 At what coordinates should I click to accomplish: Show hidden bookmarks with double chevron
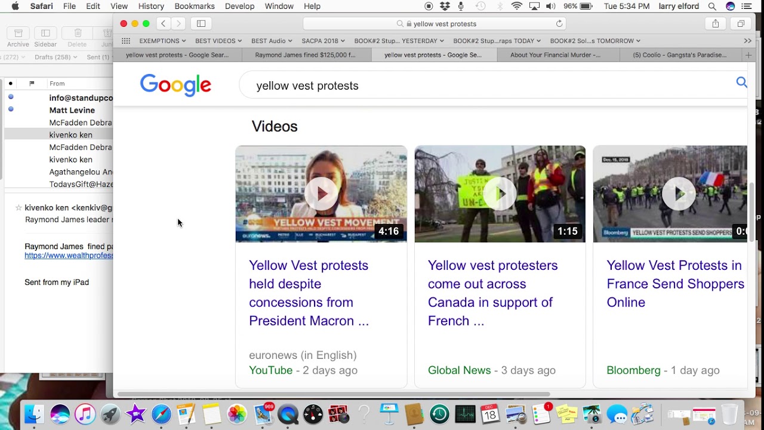point(747,41)
